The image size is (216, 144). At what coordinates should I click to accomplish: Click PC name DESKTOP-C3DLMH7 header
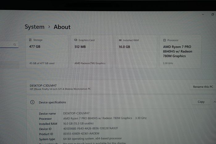coord(43,86)
